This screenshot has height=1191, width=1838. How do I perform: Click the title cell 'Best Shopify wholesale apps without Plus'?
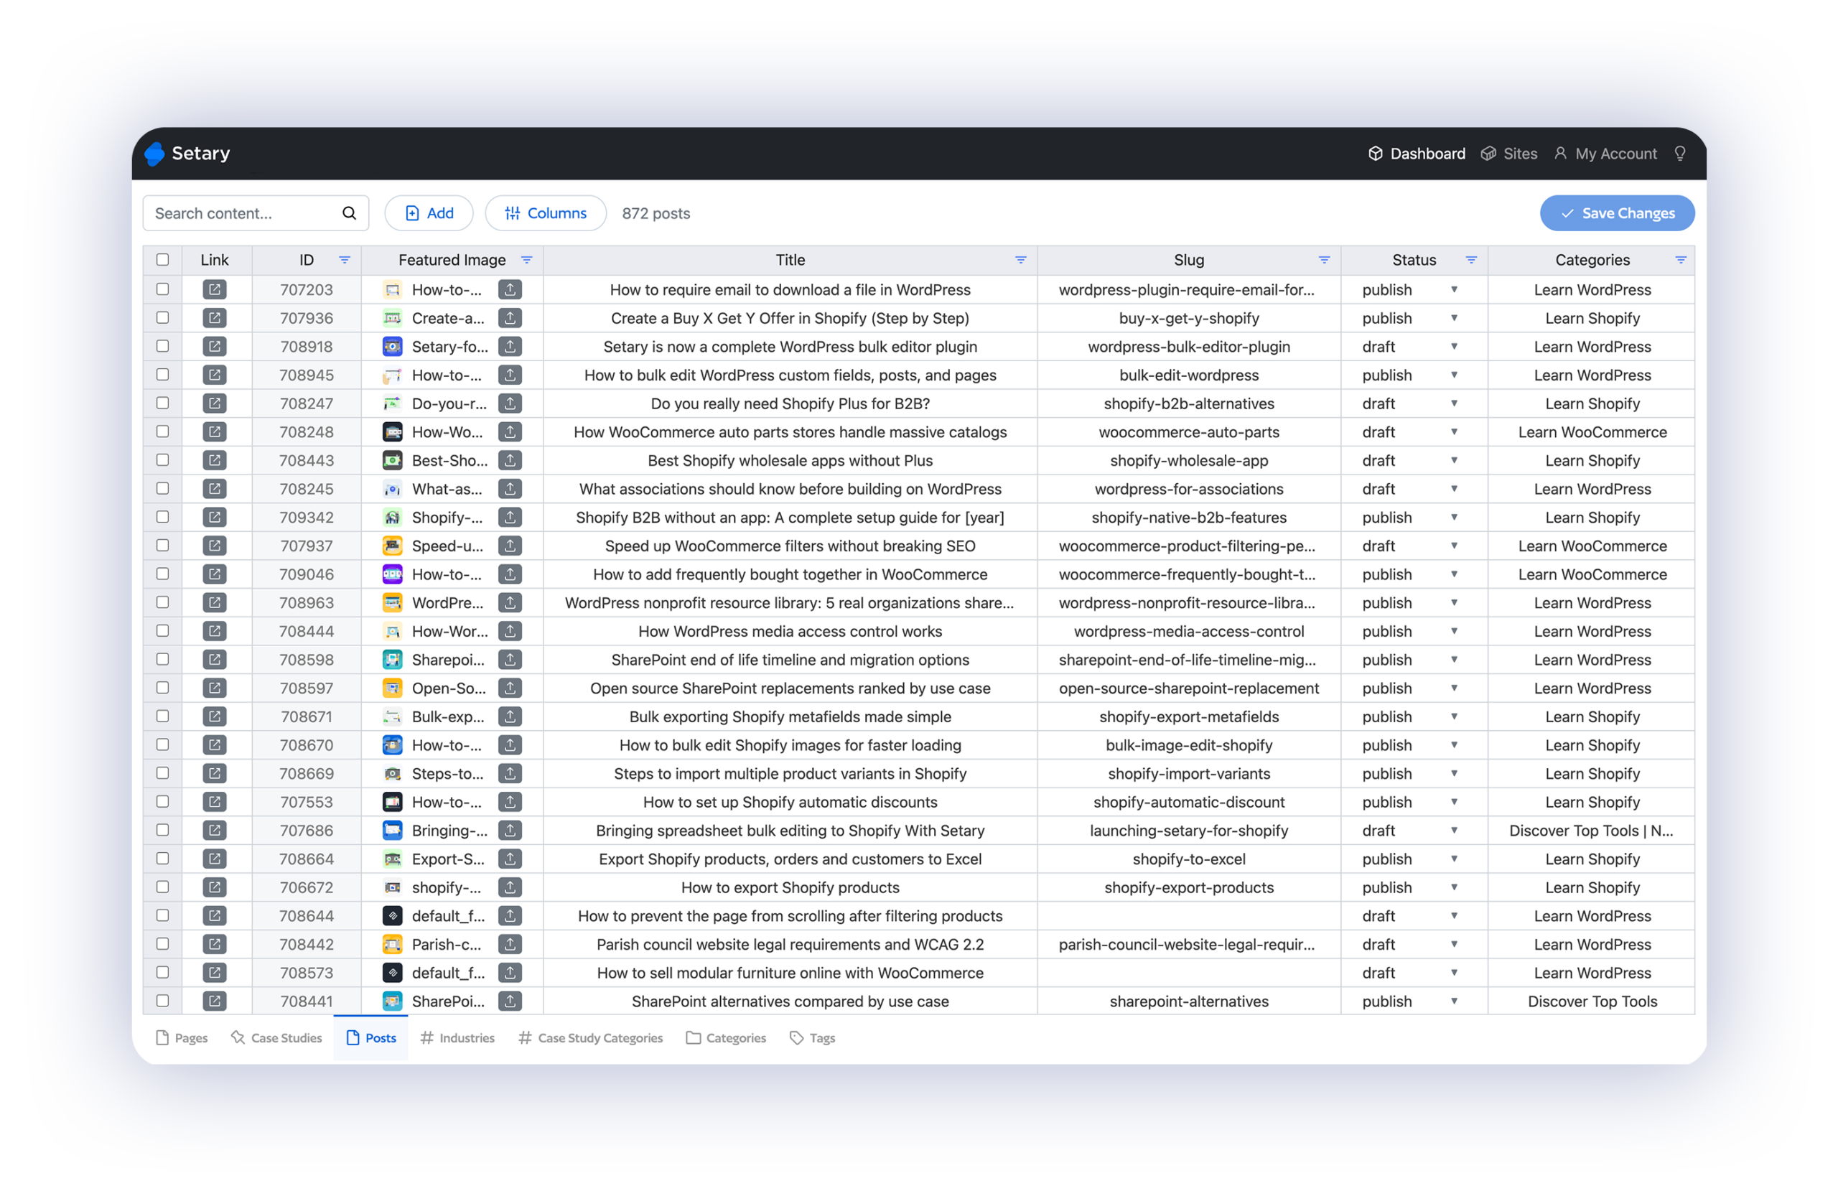coord(790,460)
